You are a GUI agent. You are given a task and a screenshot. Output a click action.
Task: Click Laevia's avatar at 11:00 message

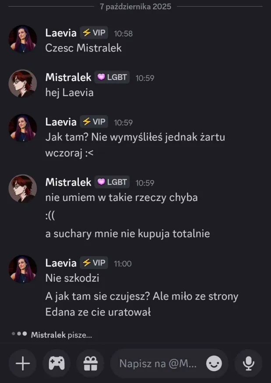[23, 269]
